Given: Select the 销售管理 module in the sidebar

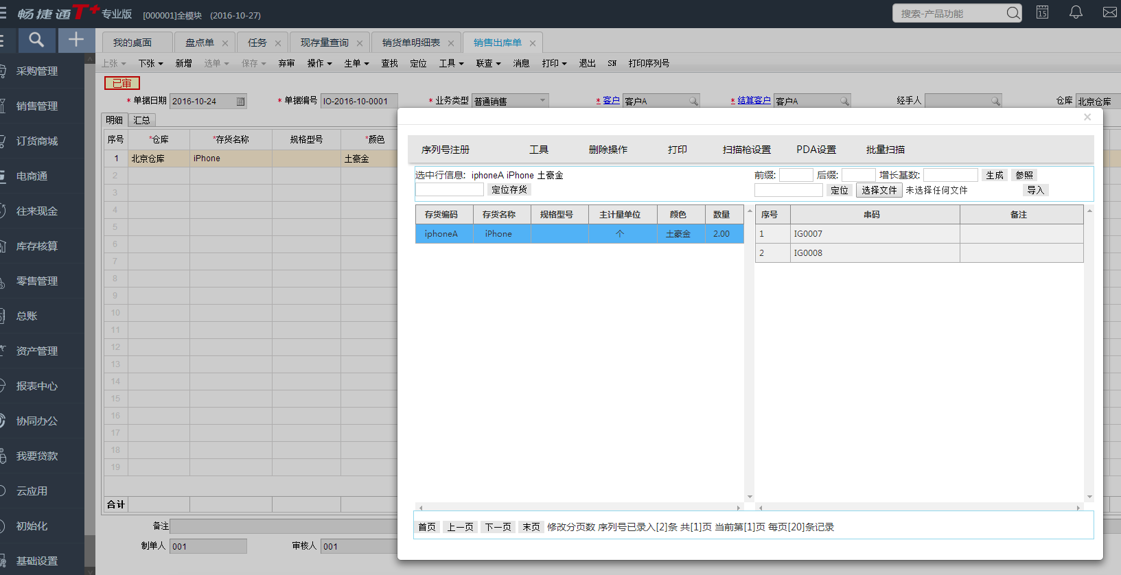Looking at the screenshot, I should point(37,106).
